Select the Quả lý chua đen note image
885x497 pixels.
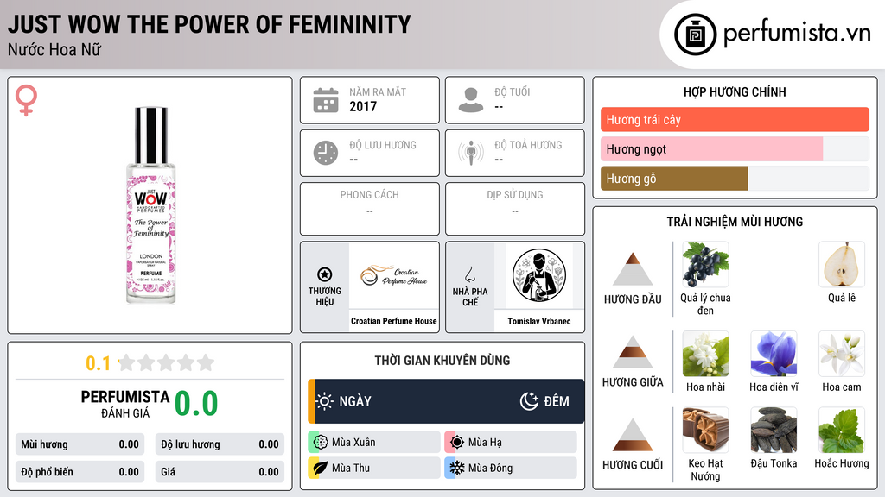(705, 264)
